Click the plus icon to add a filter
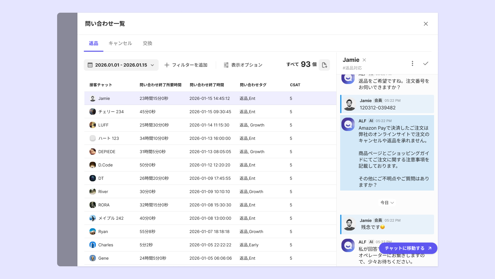This screenshot has height=279, width=495. (167, 65)
